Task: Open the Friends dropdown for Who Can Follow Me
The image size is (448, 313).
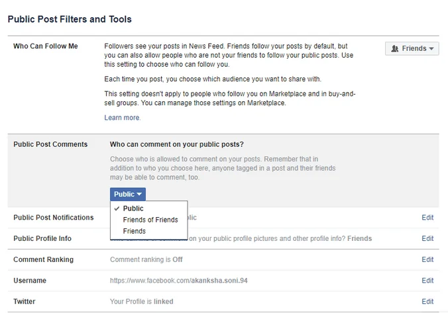Action: pos(412,48)
